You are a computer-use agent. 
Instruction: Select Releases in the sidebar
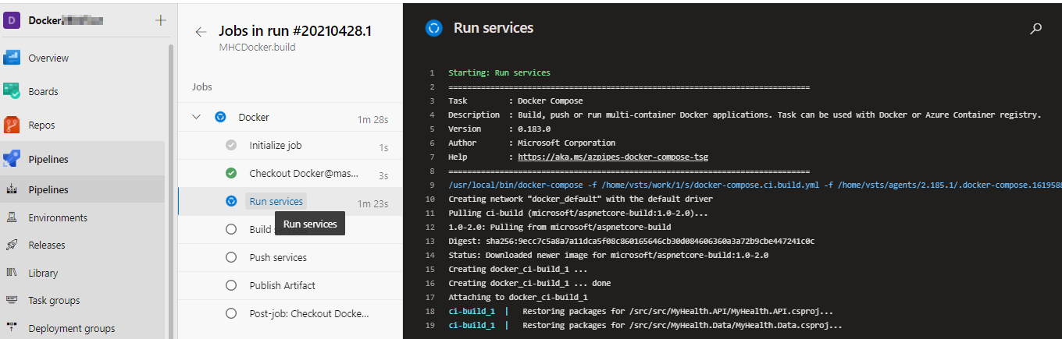click(x=47, y=245)
